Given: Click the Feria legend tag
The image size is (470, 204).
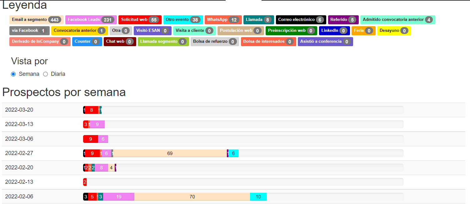Looking at the screenshot, I should (363, 31).
